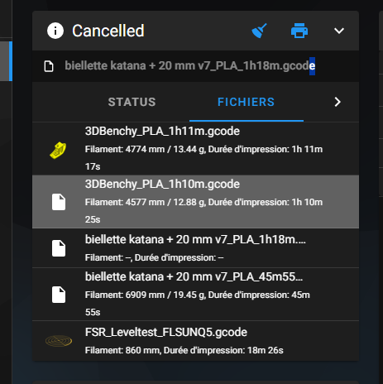Click file icon of 3DBenchy_PLA_1h10m.gcode
Image resolution: width=383 pixels, height=384 pixels.
click(x=59, y=202)
